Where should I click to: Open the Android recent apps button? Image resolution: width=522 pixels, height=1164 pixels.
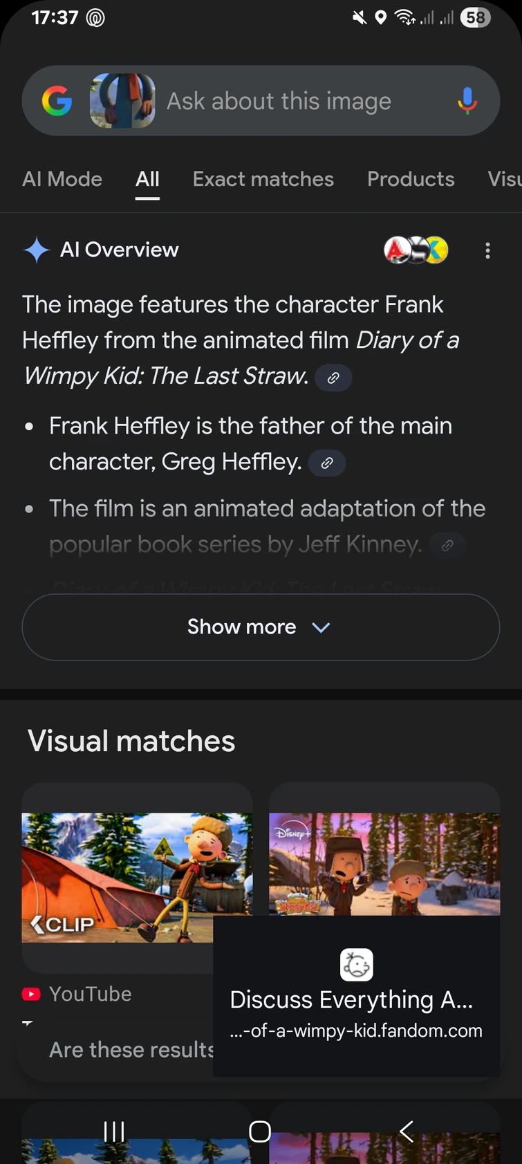pyautogui.click(x=114, y=1131)
